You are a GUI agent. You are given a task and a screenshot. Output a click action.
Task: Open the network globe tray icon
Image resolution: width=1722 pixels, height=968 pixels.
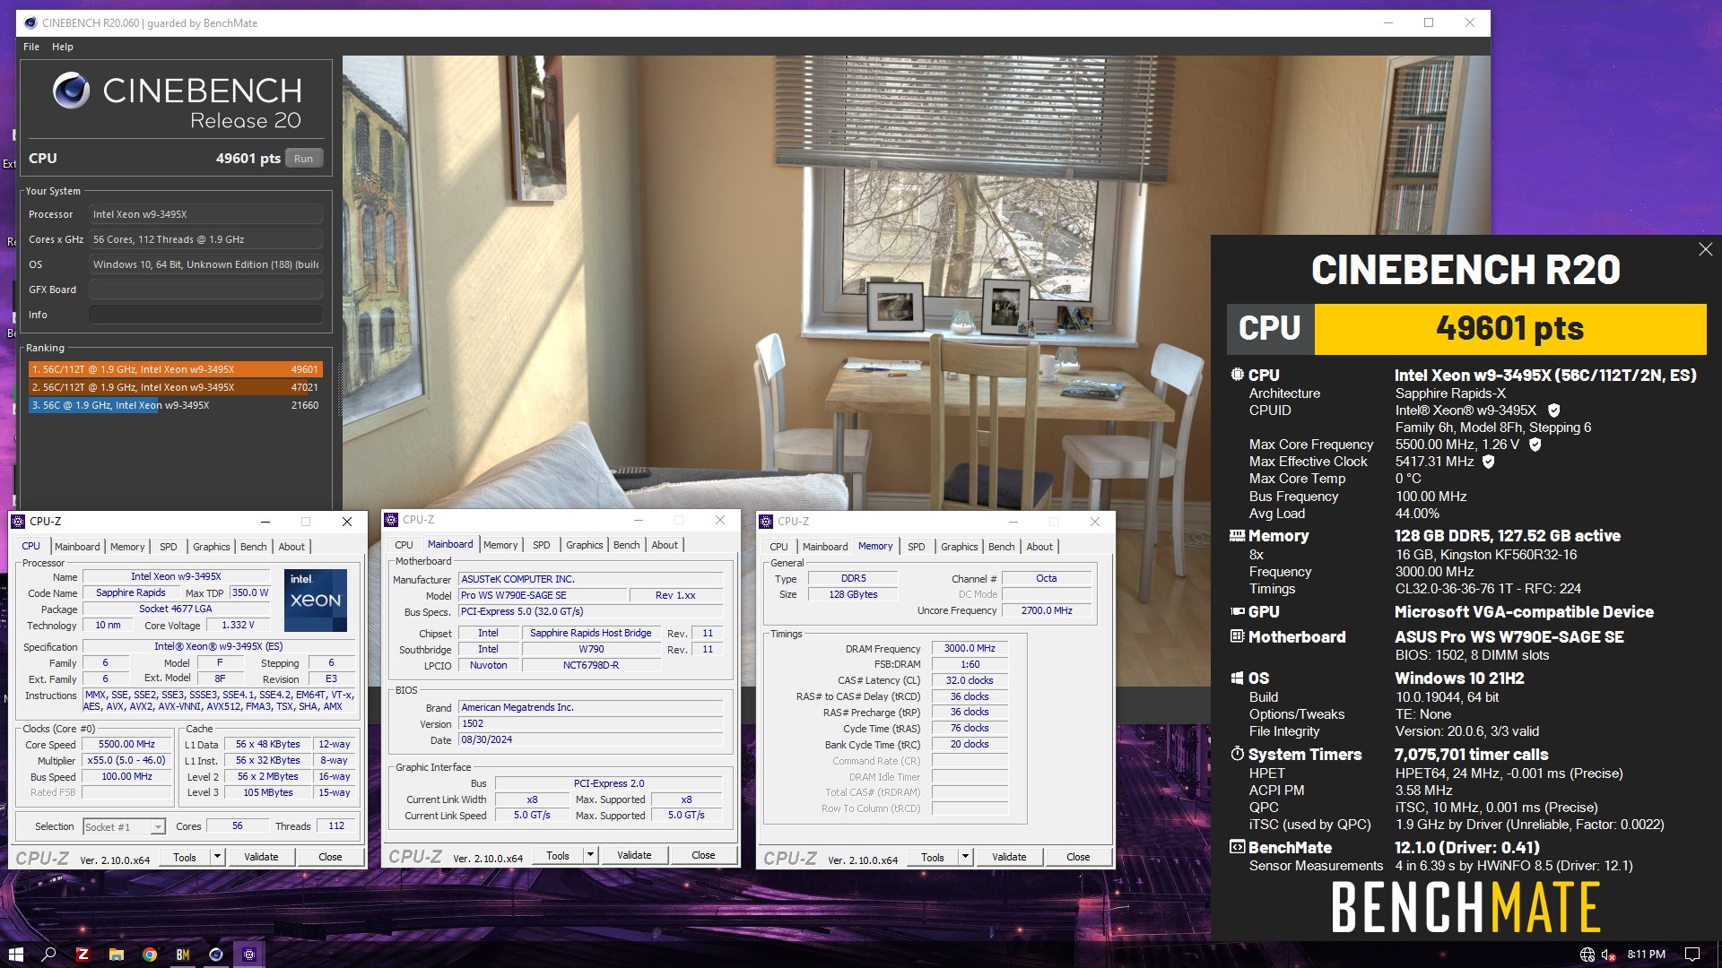pyautogui.click(x=1587, y=955)
